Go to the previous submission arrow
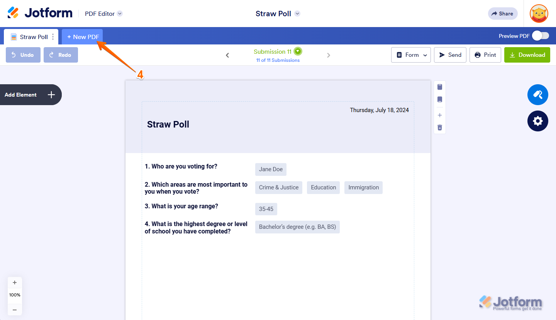556x320 pixels. coord(227,55)
